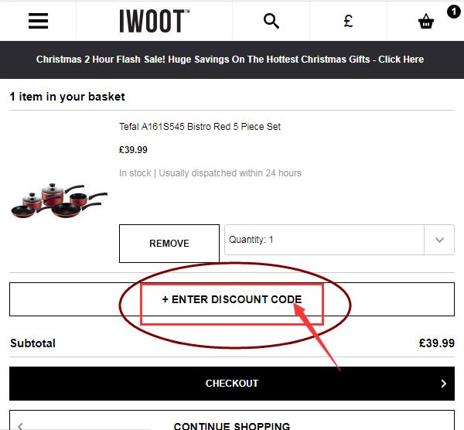Proceed with the Checkout button
The height and width of the screenshot is (430, 464).
(x=231, y=384)
